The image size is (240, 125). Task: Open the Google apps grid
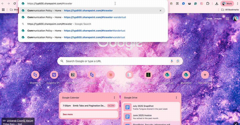point(227,19)
